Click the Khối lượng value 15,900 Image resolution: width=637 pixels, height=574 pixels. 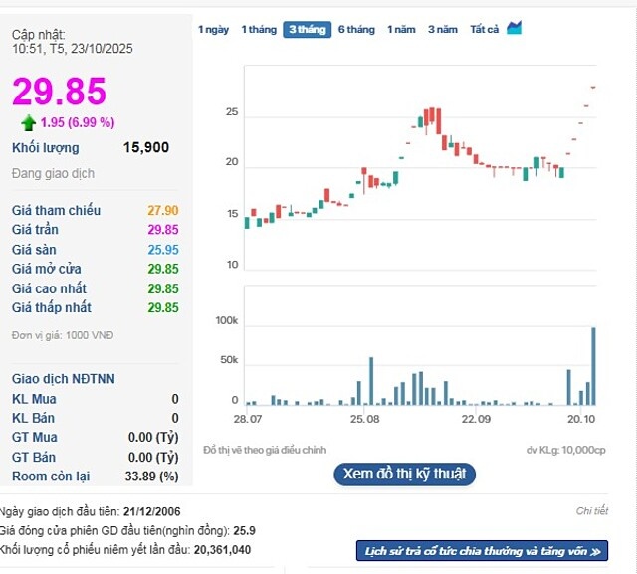pos(145,147)
